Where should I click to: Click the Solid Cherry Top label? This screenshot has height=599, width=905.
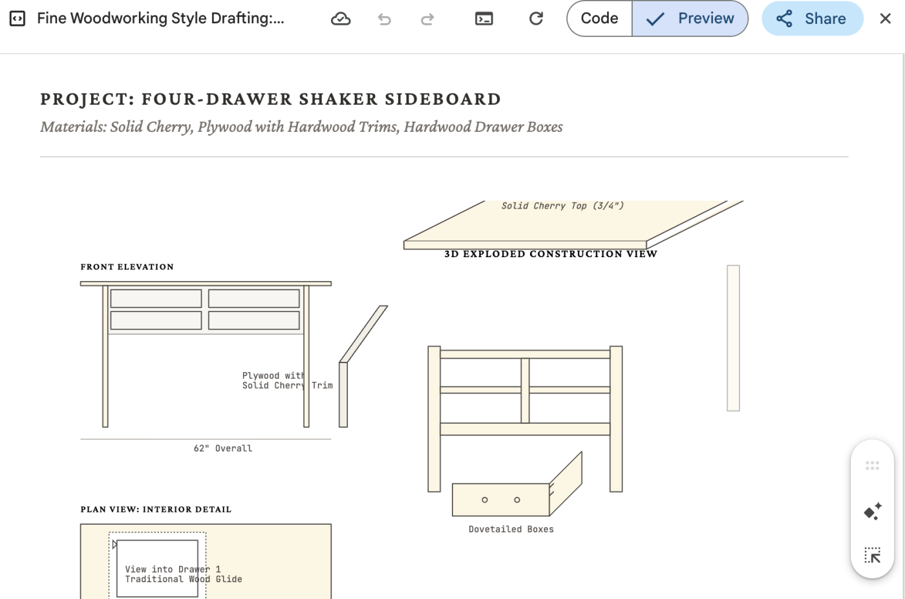pyautogui.click(x=562, y=206)
